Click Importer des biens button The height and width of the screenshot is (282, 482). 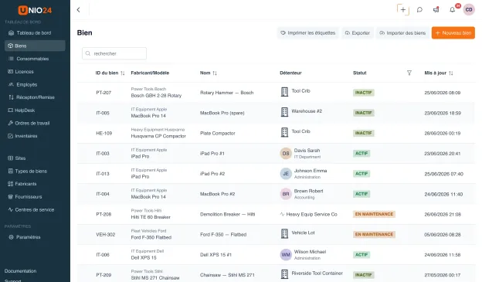[402, 33]
